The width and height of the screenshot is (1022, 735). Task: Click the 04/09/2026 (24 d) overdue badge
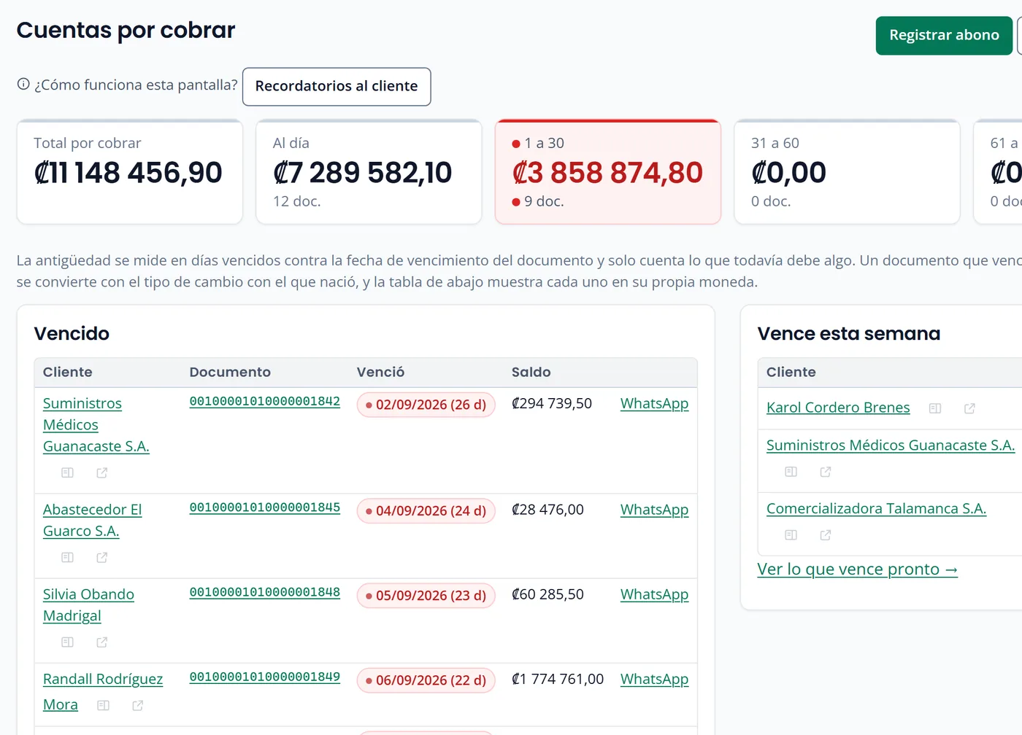pos(426,511)
